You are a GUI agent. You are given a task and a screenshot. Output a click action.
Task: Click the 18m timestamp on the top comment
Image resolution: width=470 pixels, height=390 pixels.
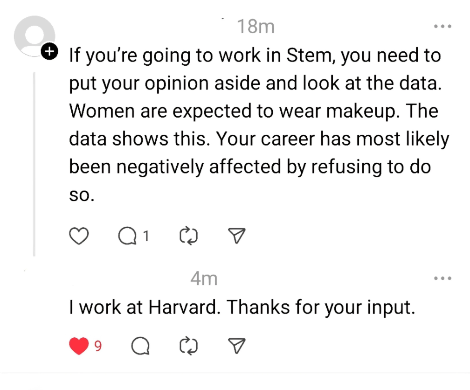[x=255, y=26]
